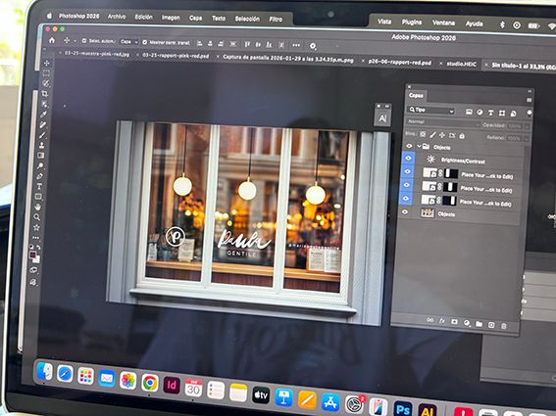Image resolution: width=556 pixels, height=416 pixels.
Task: Switch to the studio.HEIC document tab
Action: point(461,64)
